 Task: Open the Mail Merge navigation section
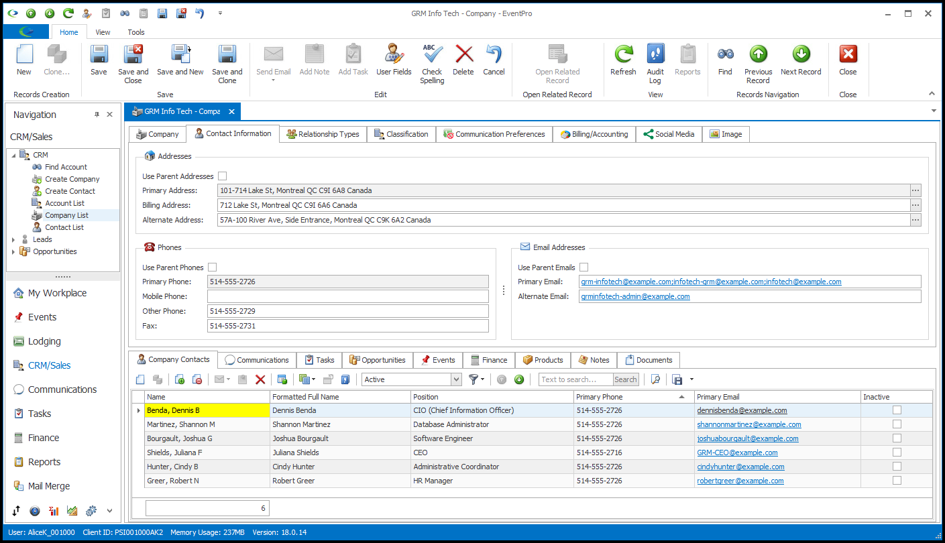49,486
